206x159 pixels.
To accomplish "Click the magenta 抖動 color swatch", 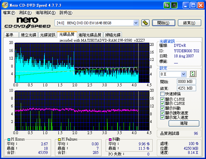I will 110,139.
